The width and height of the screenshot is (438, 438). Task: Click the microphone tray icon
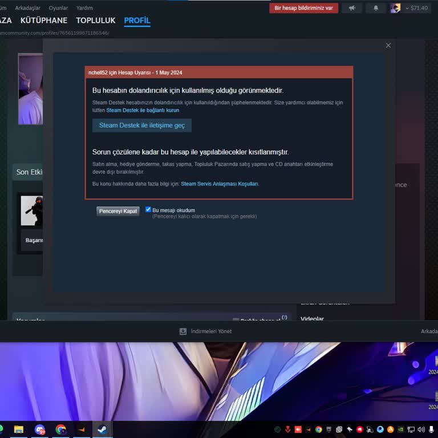coord(431,429)
